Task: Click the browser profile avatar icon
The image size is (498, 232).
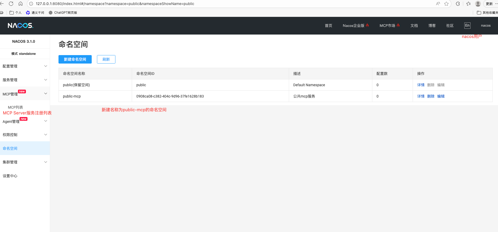Action: click(478, 4)
